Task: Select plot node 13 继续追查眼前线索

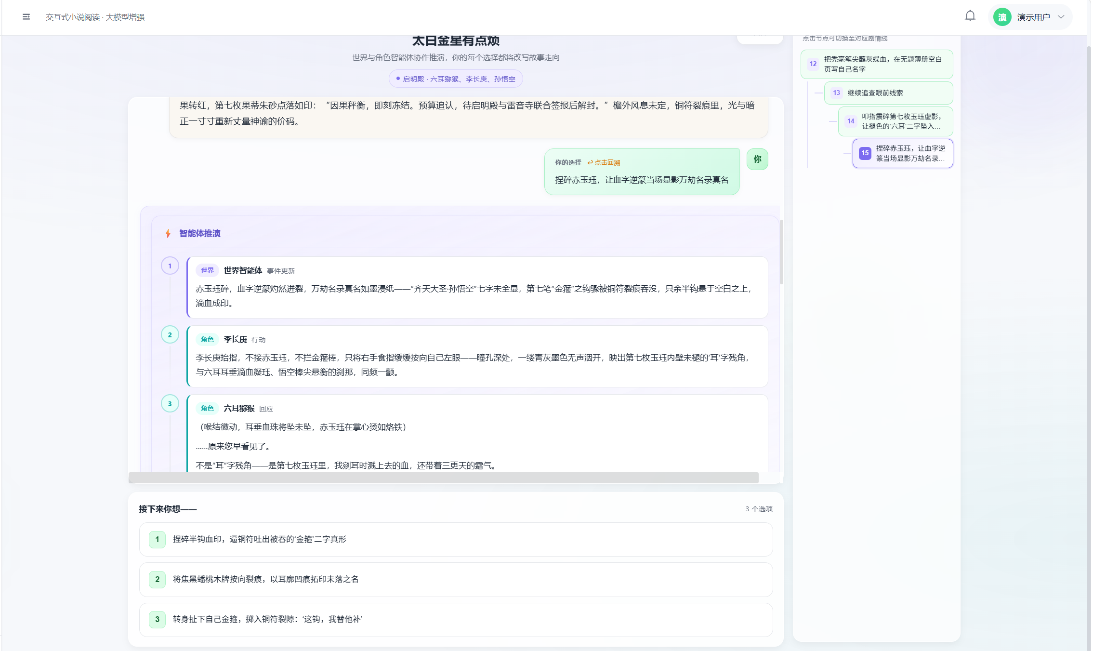Action: coord(888,93)
